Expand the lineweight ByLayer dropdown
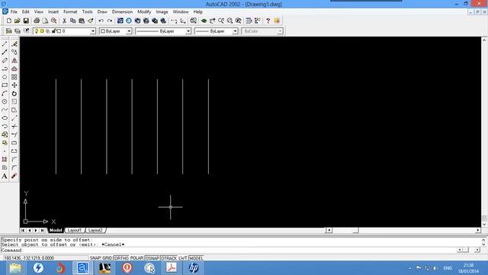Screen dimensions: 488x275 tap(235, 31)
